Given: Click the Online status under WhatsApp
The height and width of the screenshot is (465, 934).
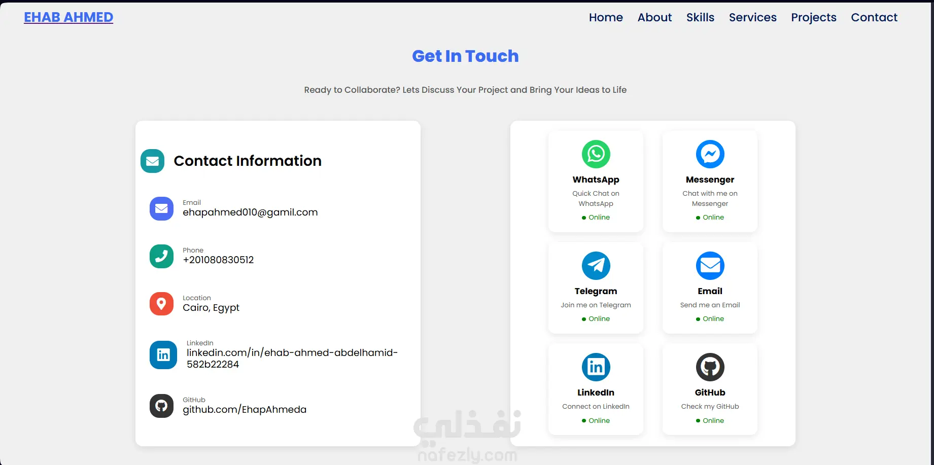Looking at the screenshot, I should [x=596, y=217].
